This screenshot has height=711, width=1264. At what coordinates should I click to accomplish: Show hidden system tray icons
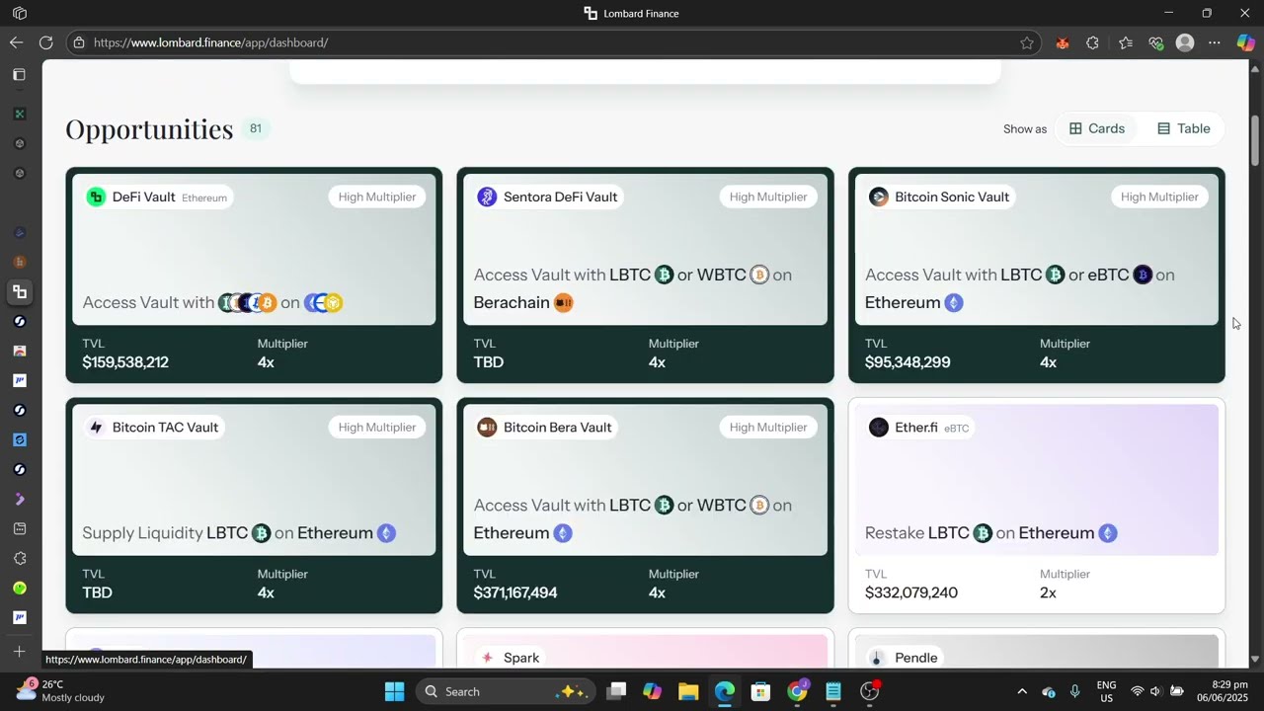pos(1022,691)
